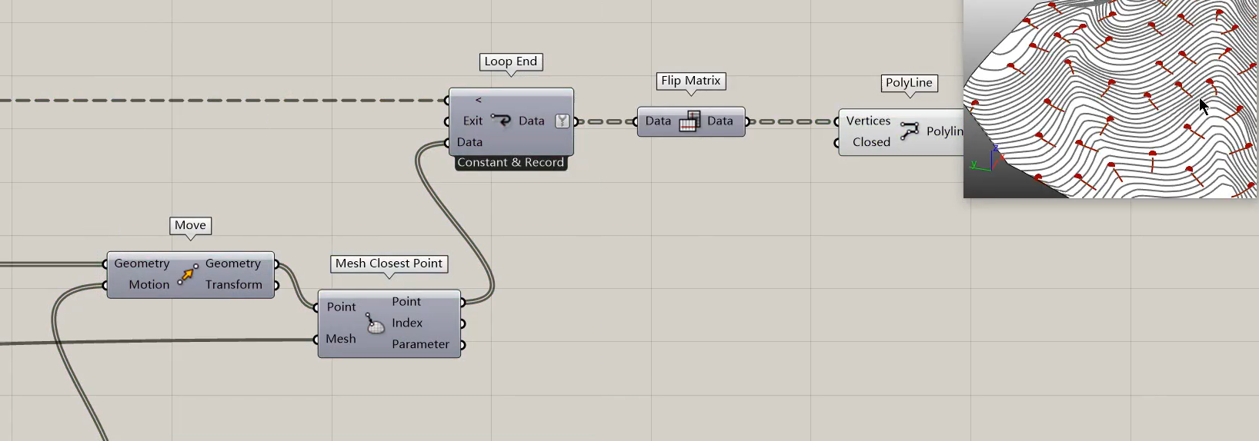Select the Move label tag
The height and width of the screenshot is (441, 1259).
(190, 226)
